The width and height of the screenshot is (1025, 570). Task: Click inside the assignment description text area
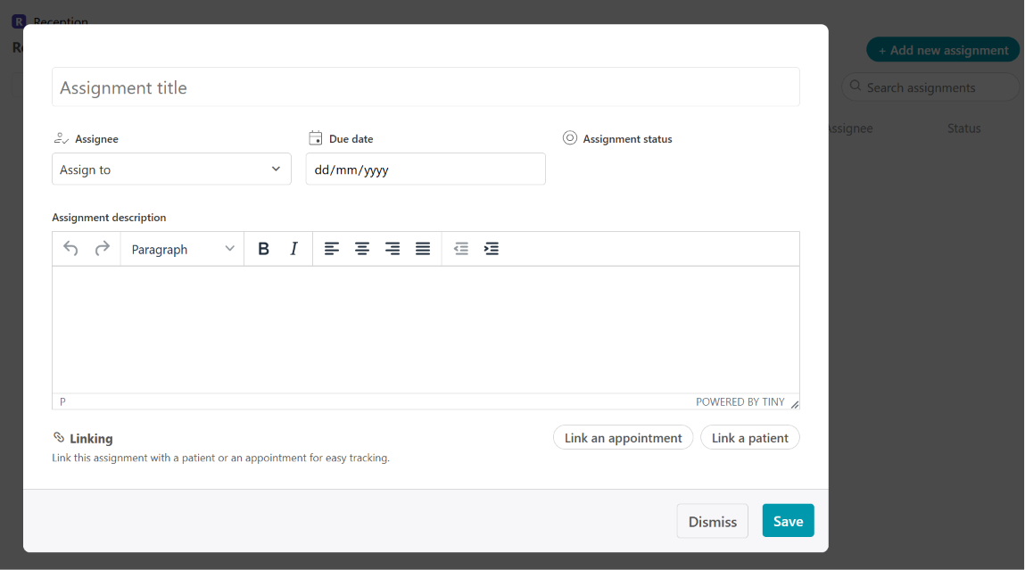pos(426,329)
